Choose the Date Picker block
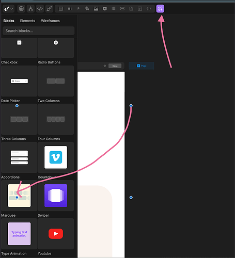Image resolution: width=235 pixels, height=258 pixels. [x=19, y=81]
